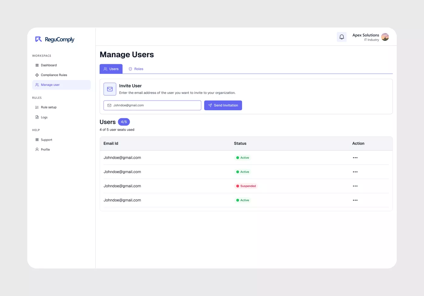Click the shield icon on Roles tab
This screenshot has width=424, height=296.
point(130,69)
